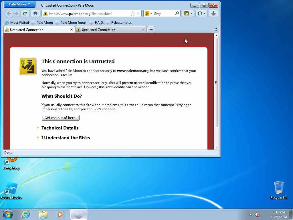
Task: Open the Bing search engine selector
Action: tap(149, 13)
